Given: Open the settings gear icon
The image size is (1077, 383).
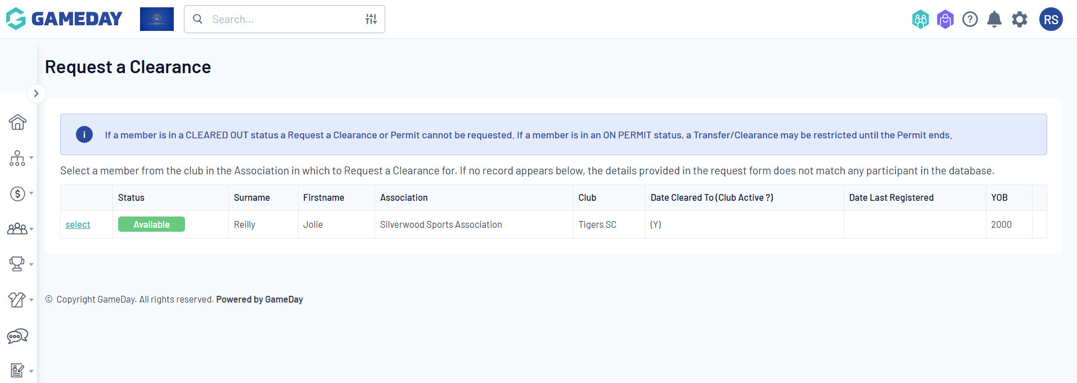Looking at the screenshot, I should click(x=1019, y=20).
